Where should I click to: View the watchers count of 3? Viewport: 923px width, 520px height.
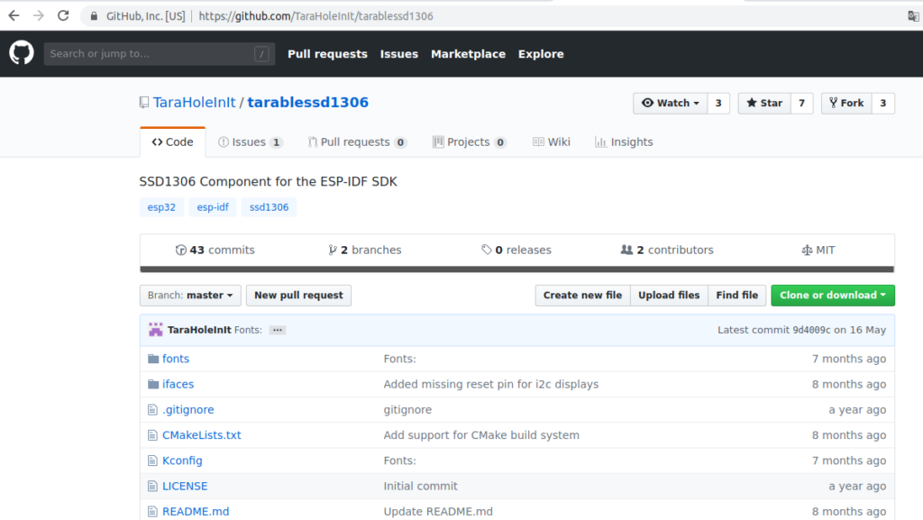point(718,103)
